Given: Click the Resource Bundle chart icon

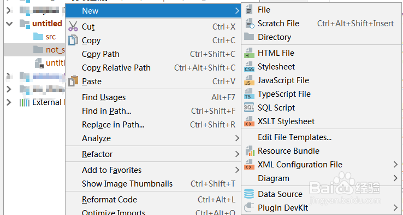Looking at the screenshot, I should [250, 151].
